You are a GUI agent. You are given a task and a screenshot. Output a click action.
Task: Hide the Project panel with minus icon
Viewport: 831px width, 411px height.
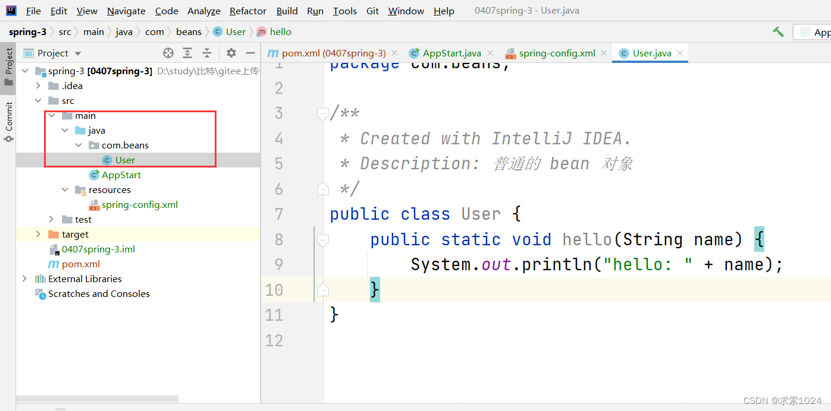(250, 53)
